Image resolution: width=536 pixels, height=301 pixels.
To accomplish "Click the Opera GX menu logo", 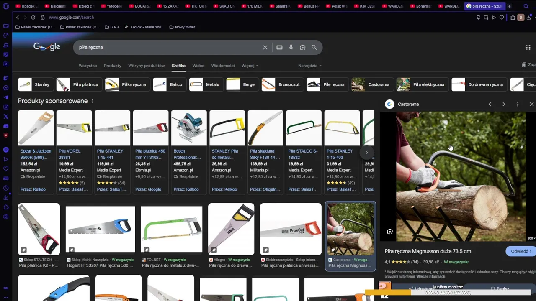I will [6, 6].
